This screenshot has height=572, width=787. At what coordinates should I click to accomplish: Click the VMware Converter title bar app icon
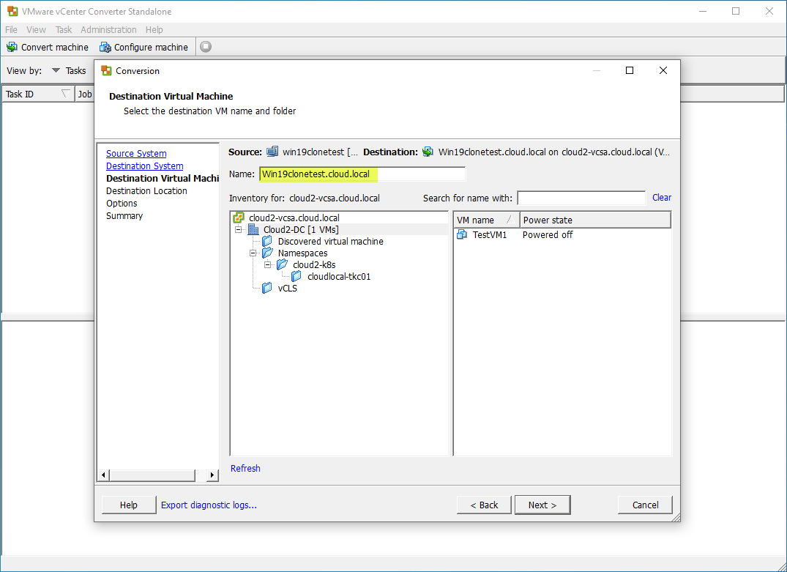pyautogui.click(x=12, y=11)
